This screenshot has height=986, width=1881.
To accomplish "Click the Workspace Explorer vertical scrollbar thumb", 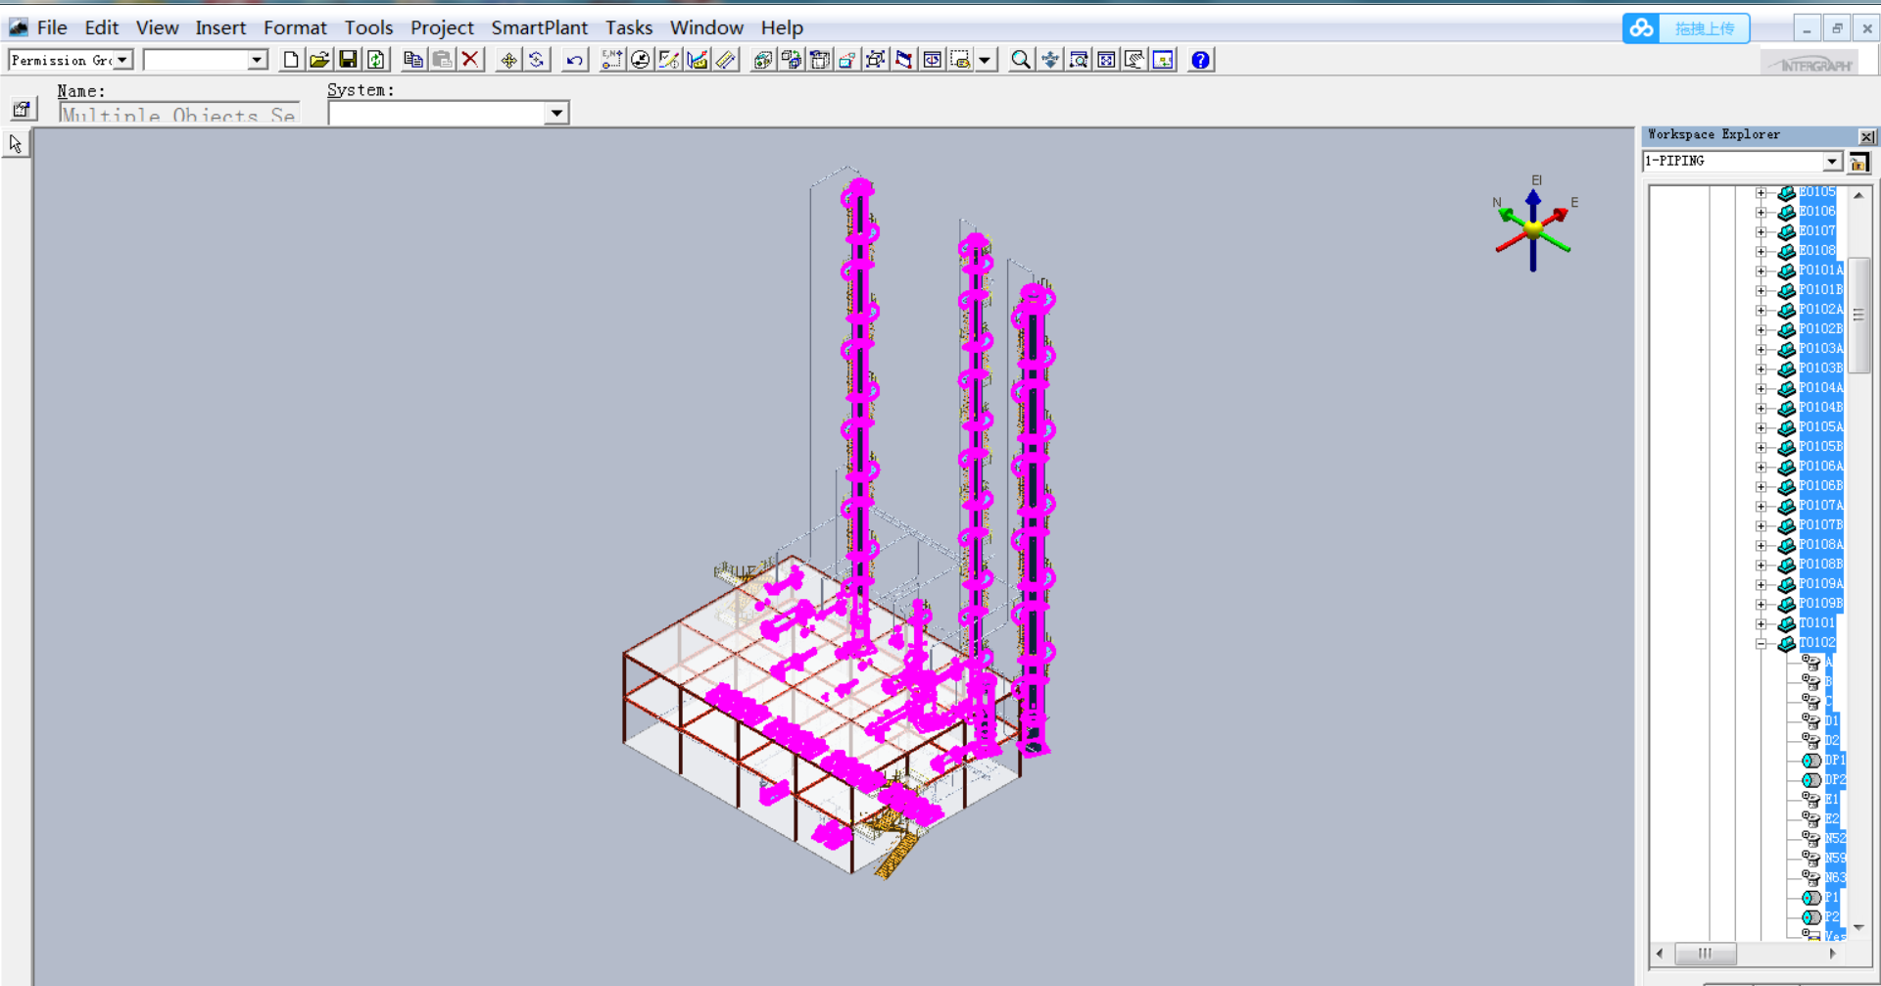I will point(1858,315).
